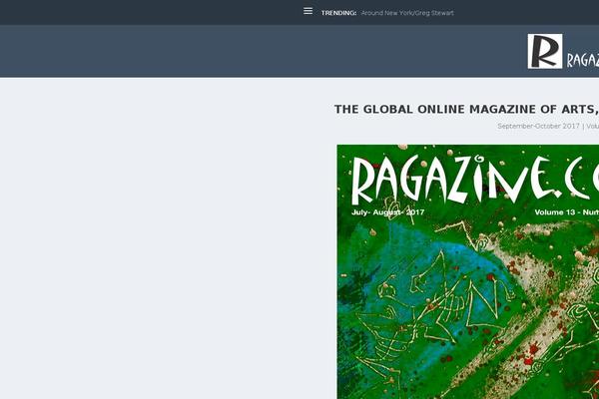This screenshot has width=599, height=399.
Task: Click the Ragazine R logo
Action: tap(545, 51)
